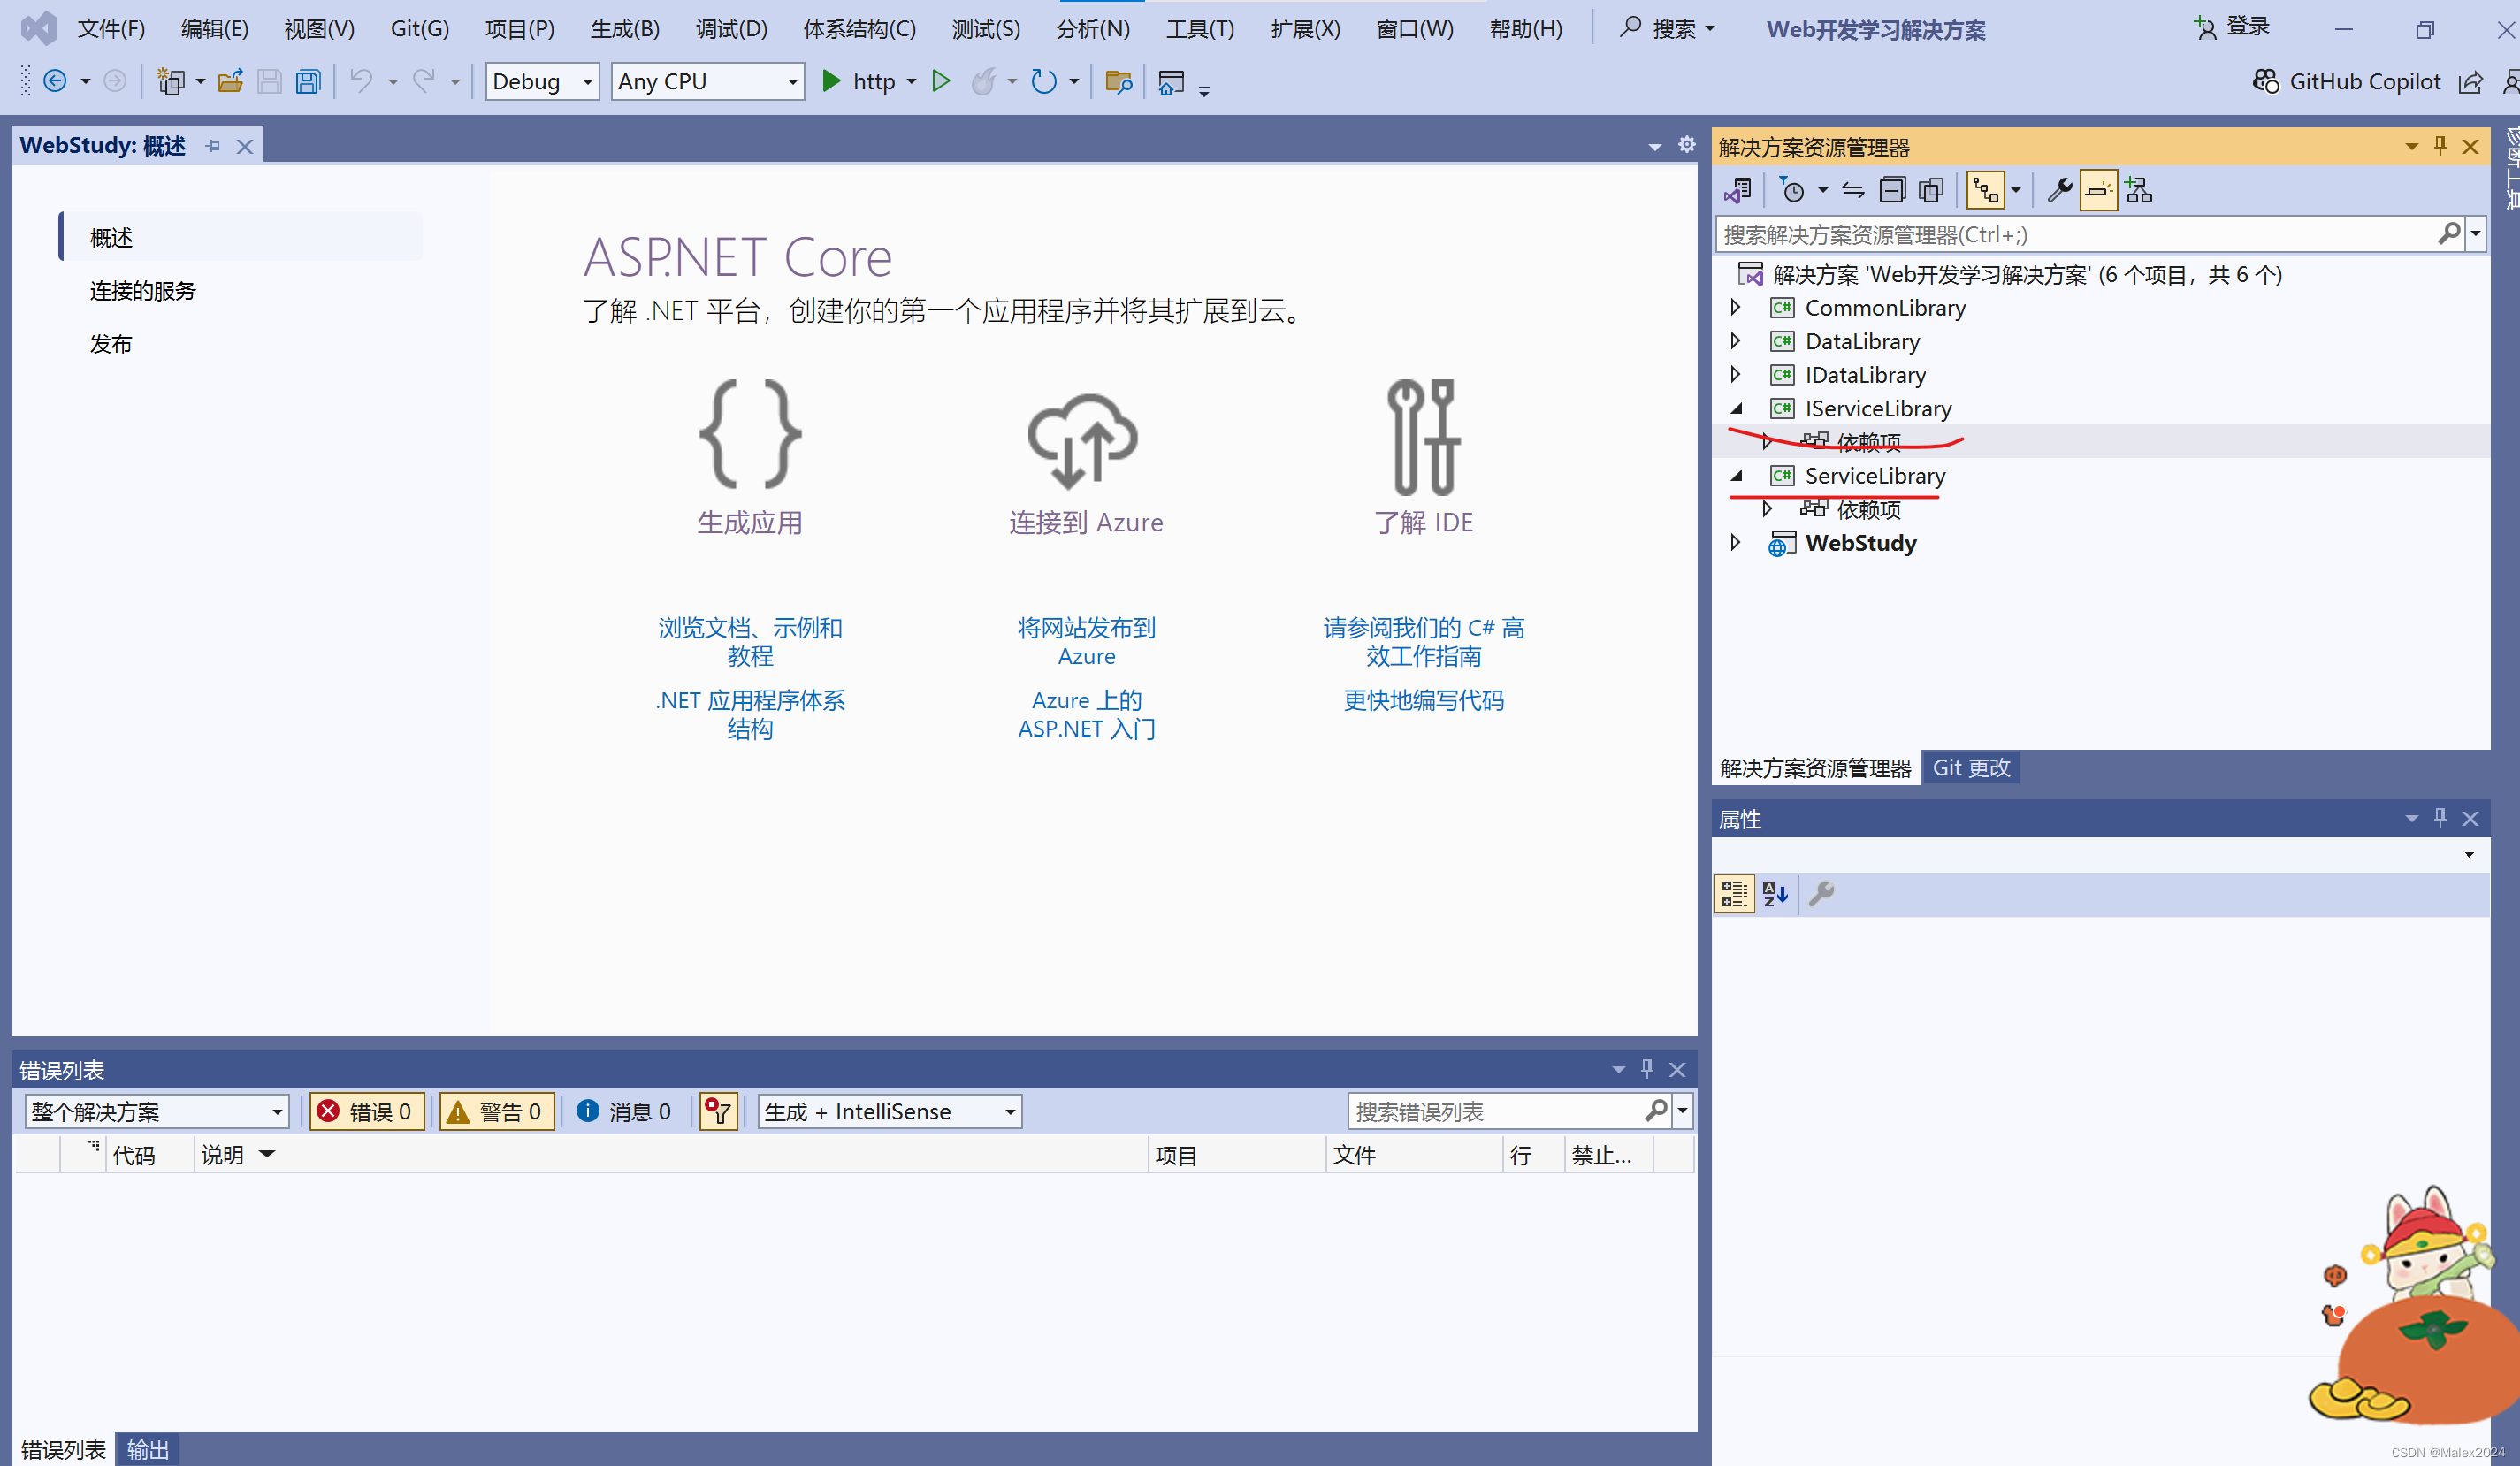Start debugging with the green http button

click(x=858, y=81)
